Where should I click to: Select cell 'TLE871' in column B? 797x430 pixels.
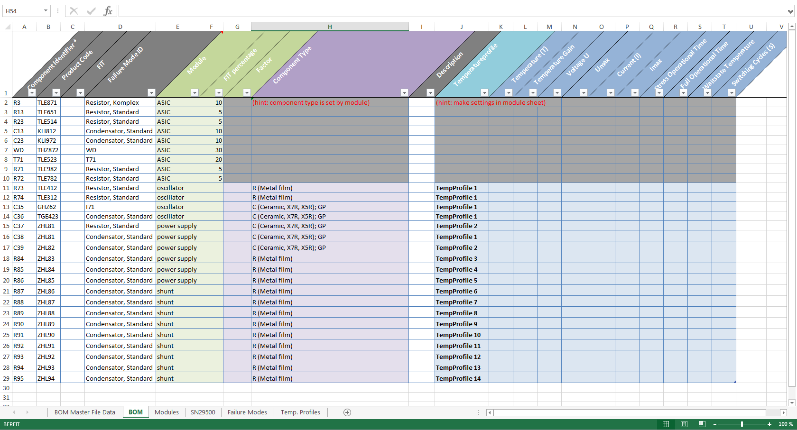[48, 102]
